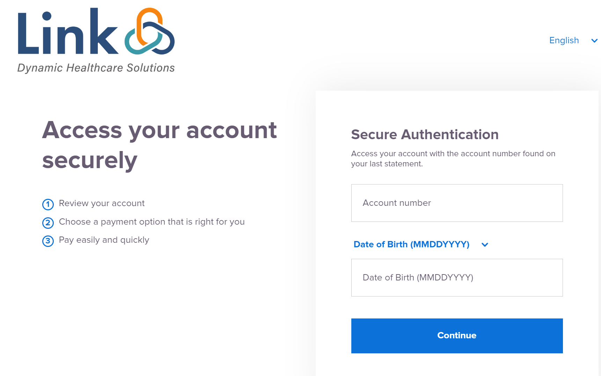Click the Review your account step text

[102, 203]
